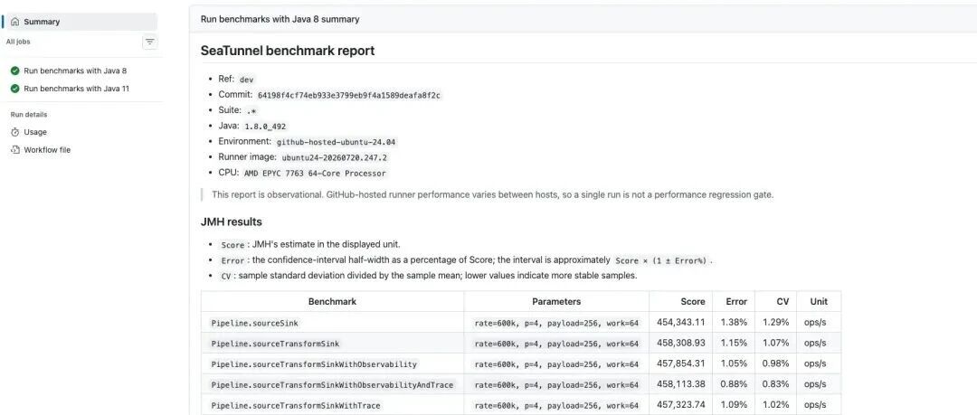Screen dimensions: 977x415
Task: Click the JMH results heading
Action: tap(232, 222)
